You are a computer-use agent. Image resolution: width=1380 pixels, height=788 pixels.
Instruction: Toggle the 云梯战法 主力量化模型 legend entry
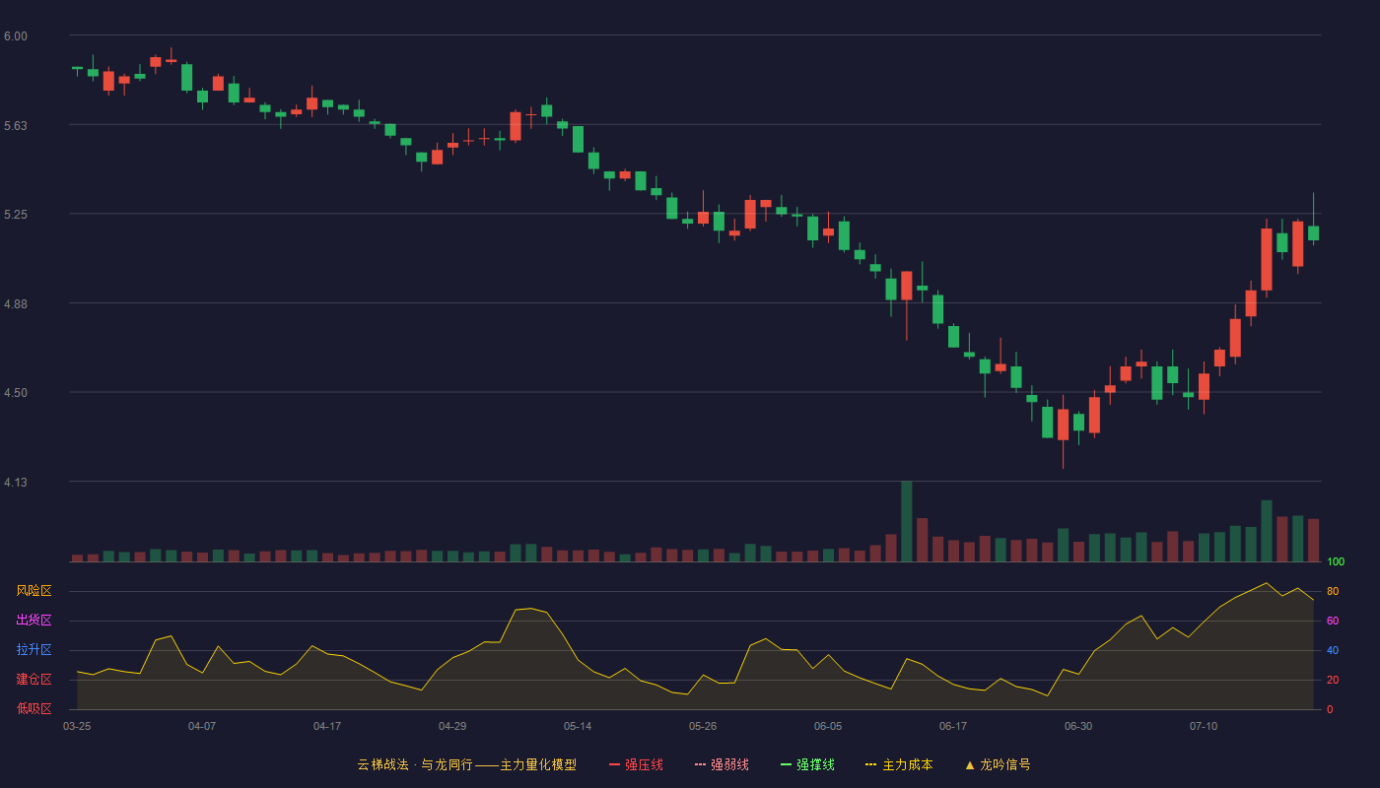[467, 764]
